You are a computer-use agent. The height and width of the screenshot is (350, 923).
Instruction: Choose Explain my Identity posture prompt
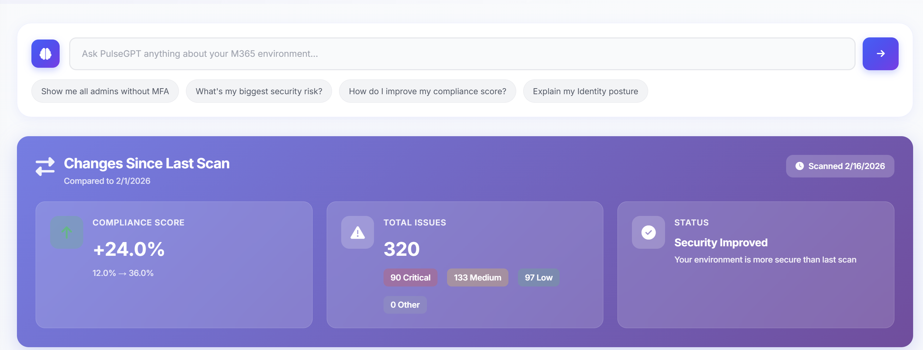point(585,91)
